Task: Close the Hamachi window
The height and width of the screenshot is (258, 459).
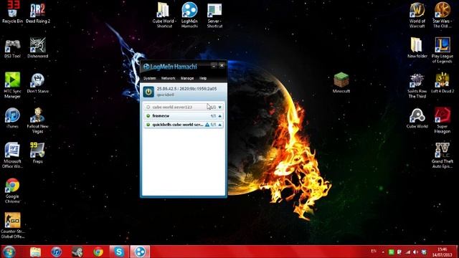Action: [222, 65]
